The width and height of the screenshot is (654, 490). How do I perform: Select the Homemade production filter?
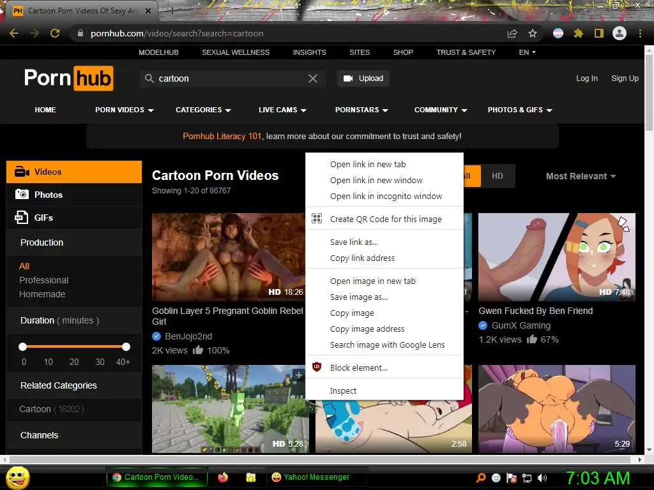tap(42, 294)
